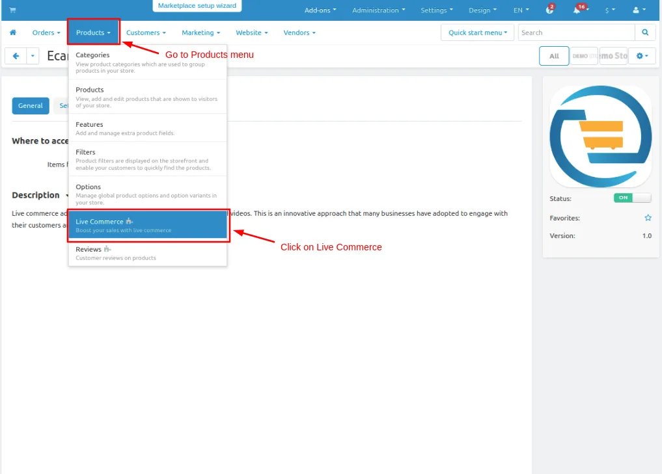The width and height of the screenshot is (662, 474).
Task: Click the All storefronts button
Action: (x=554, y=56)
